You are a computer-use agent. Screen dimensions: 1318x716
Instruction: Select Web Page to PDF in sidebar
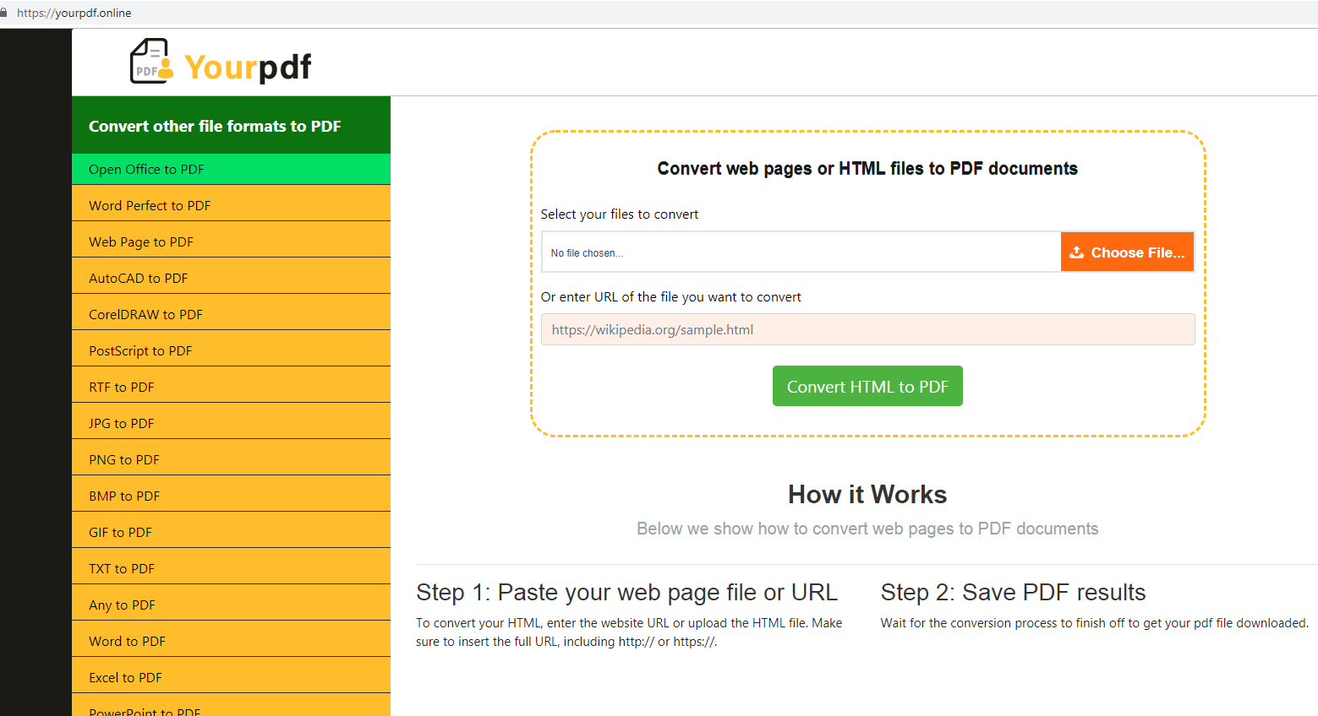click(x=231, y=241)
